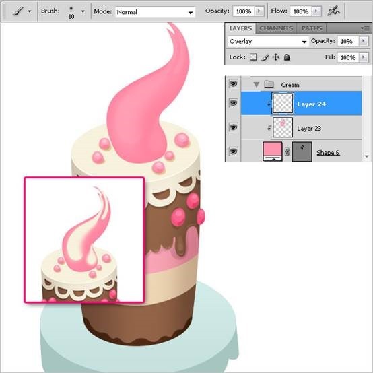The image size is (373, 373).
Task: Enable the airbrush icon in options bar
Action: coord(333,11)
